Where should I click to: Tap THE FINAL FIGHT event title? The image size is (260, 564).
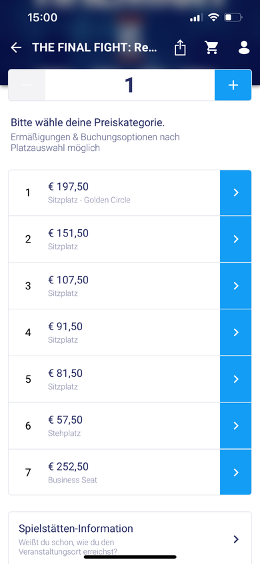pos(95,47)
